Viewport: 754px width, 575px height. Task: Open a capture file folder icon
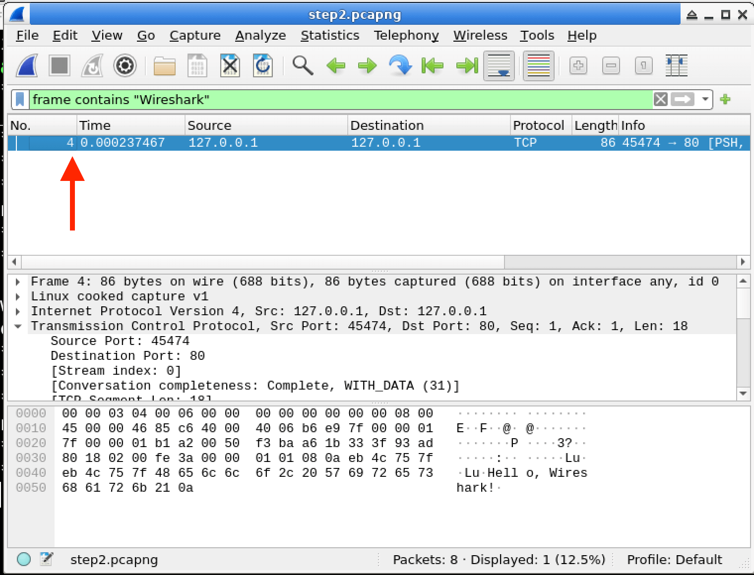tap(164, 65)
